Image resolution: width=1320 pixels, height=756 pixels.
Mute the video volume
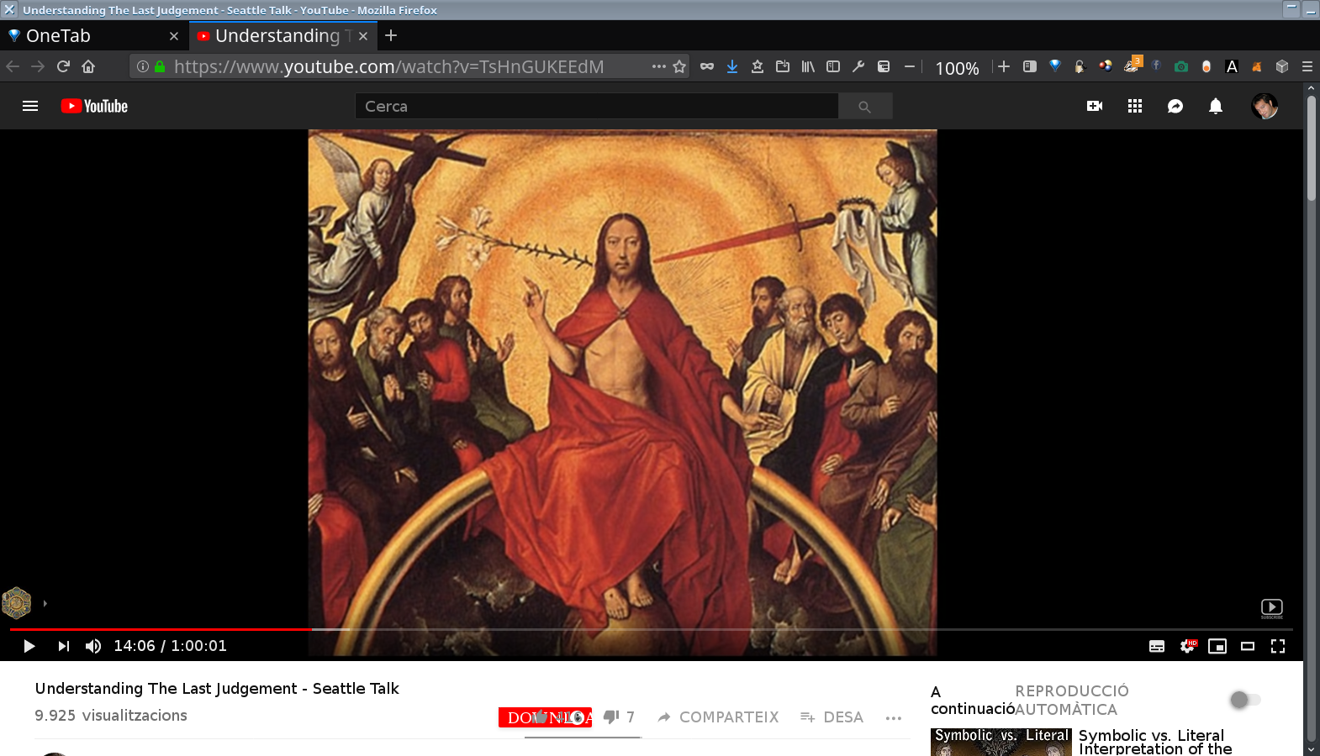click(93, 646)
